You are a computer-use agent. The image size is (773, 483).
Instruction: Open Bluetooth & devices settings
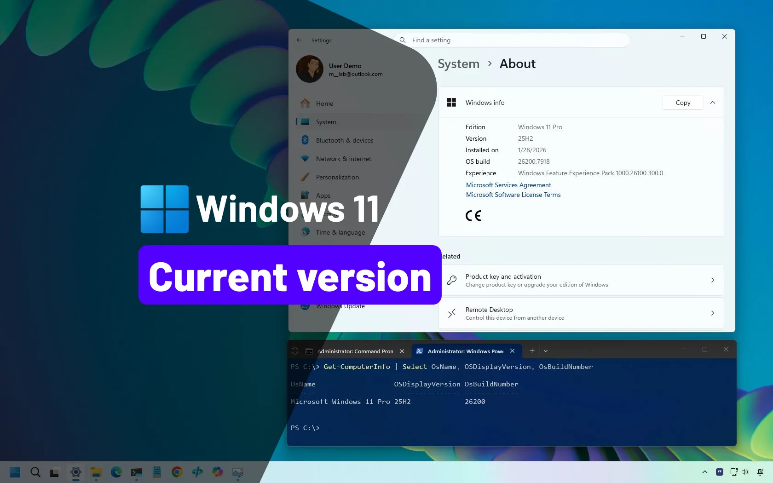(x=344, y=140)
